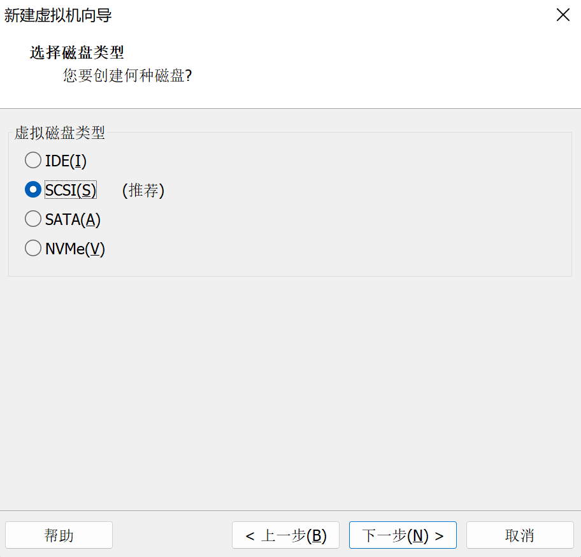Choose the SATA radio button circle
Image resolution: width=581 pixels, height=557 pixels.
(32, 219)
